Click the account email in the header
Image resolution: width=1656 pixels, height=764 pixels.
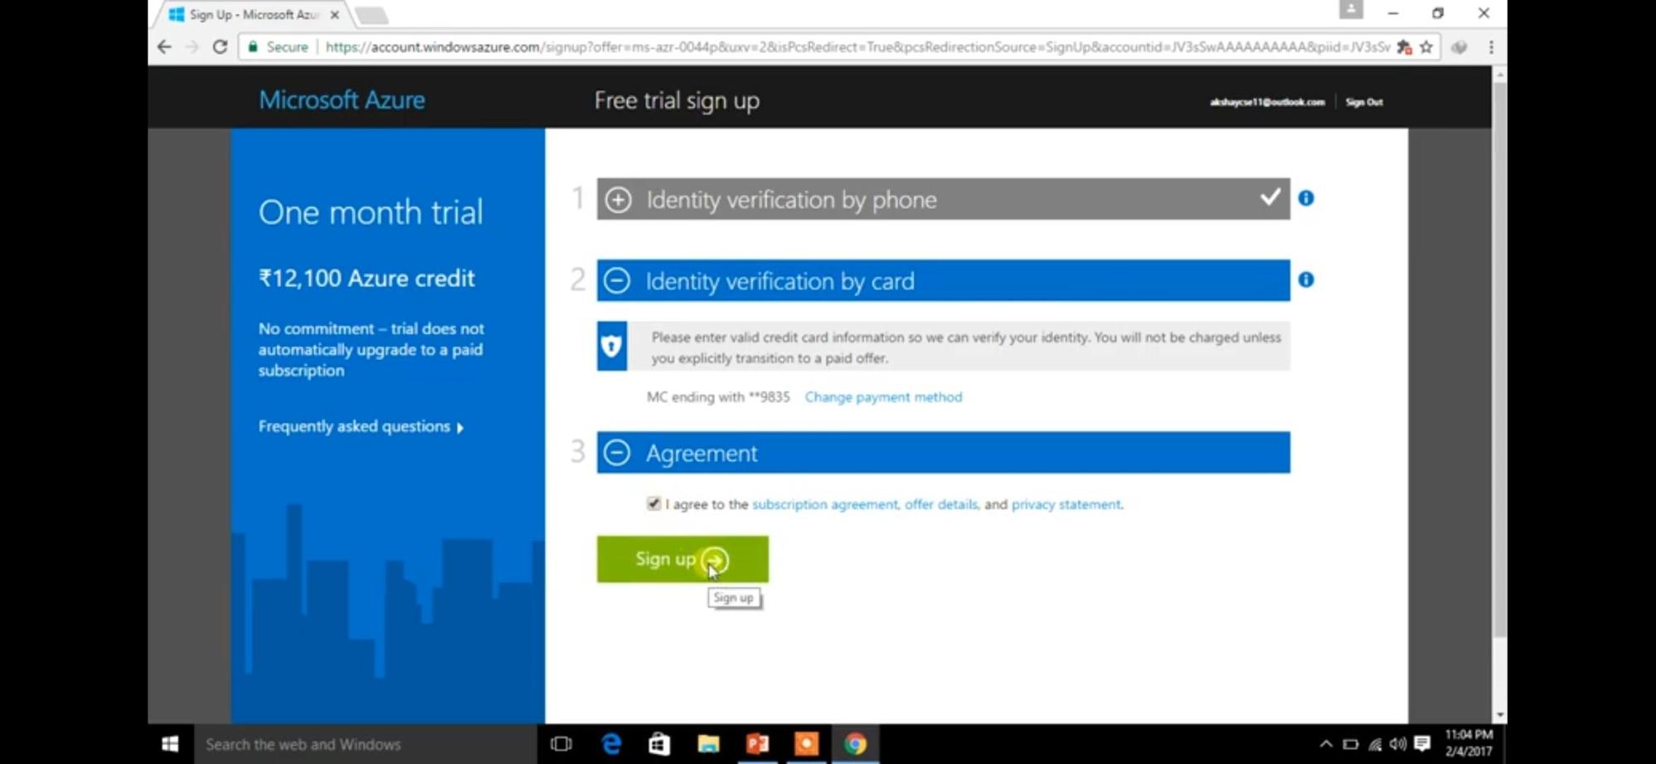[1267, 102]
